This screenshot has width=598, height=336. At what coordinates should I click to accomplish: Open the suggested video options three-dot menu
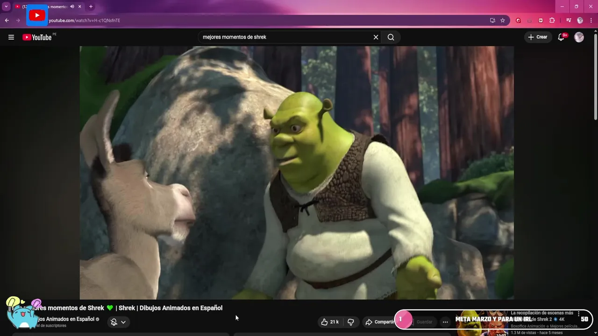[x=579, y=314]
